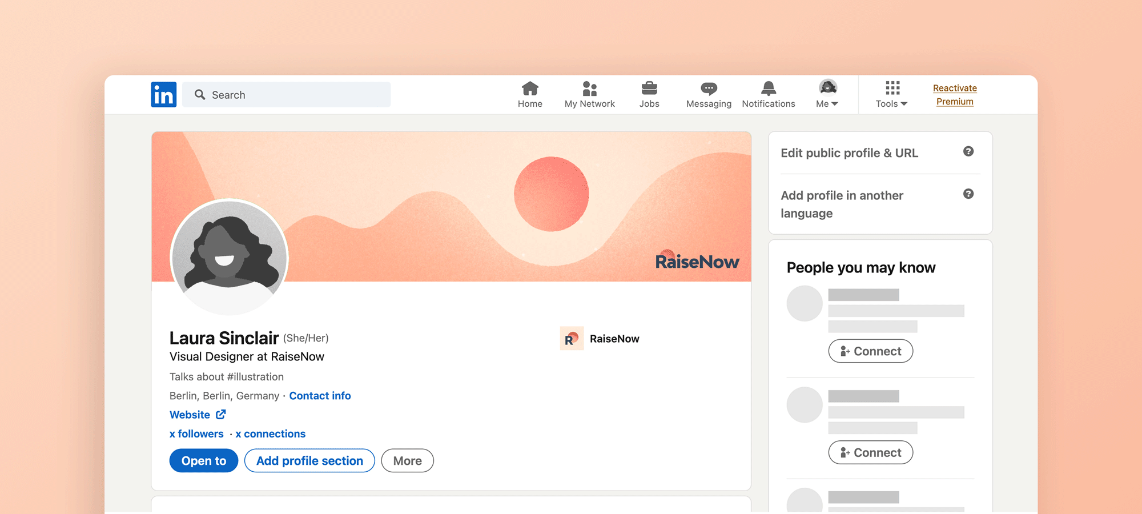
Task: Open Messaging speech bubble icon
Action: [709, 89]
